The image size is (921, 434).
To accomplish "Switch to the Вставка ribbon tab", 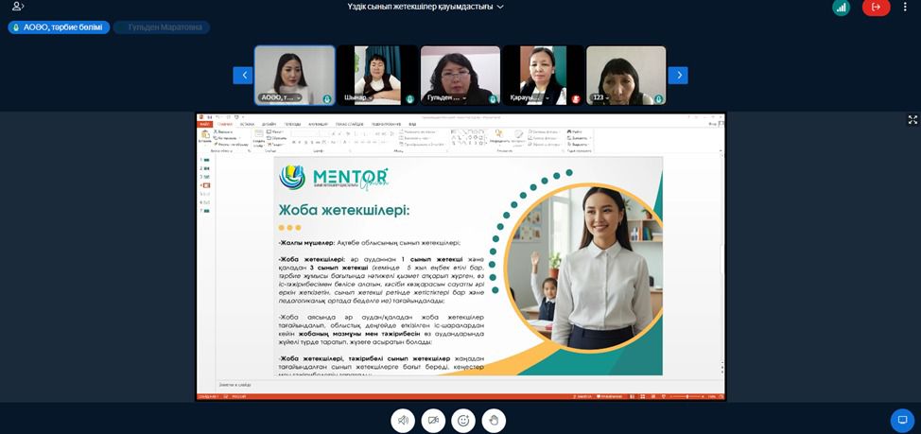I will click(247, 124).
